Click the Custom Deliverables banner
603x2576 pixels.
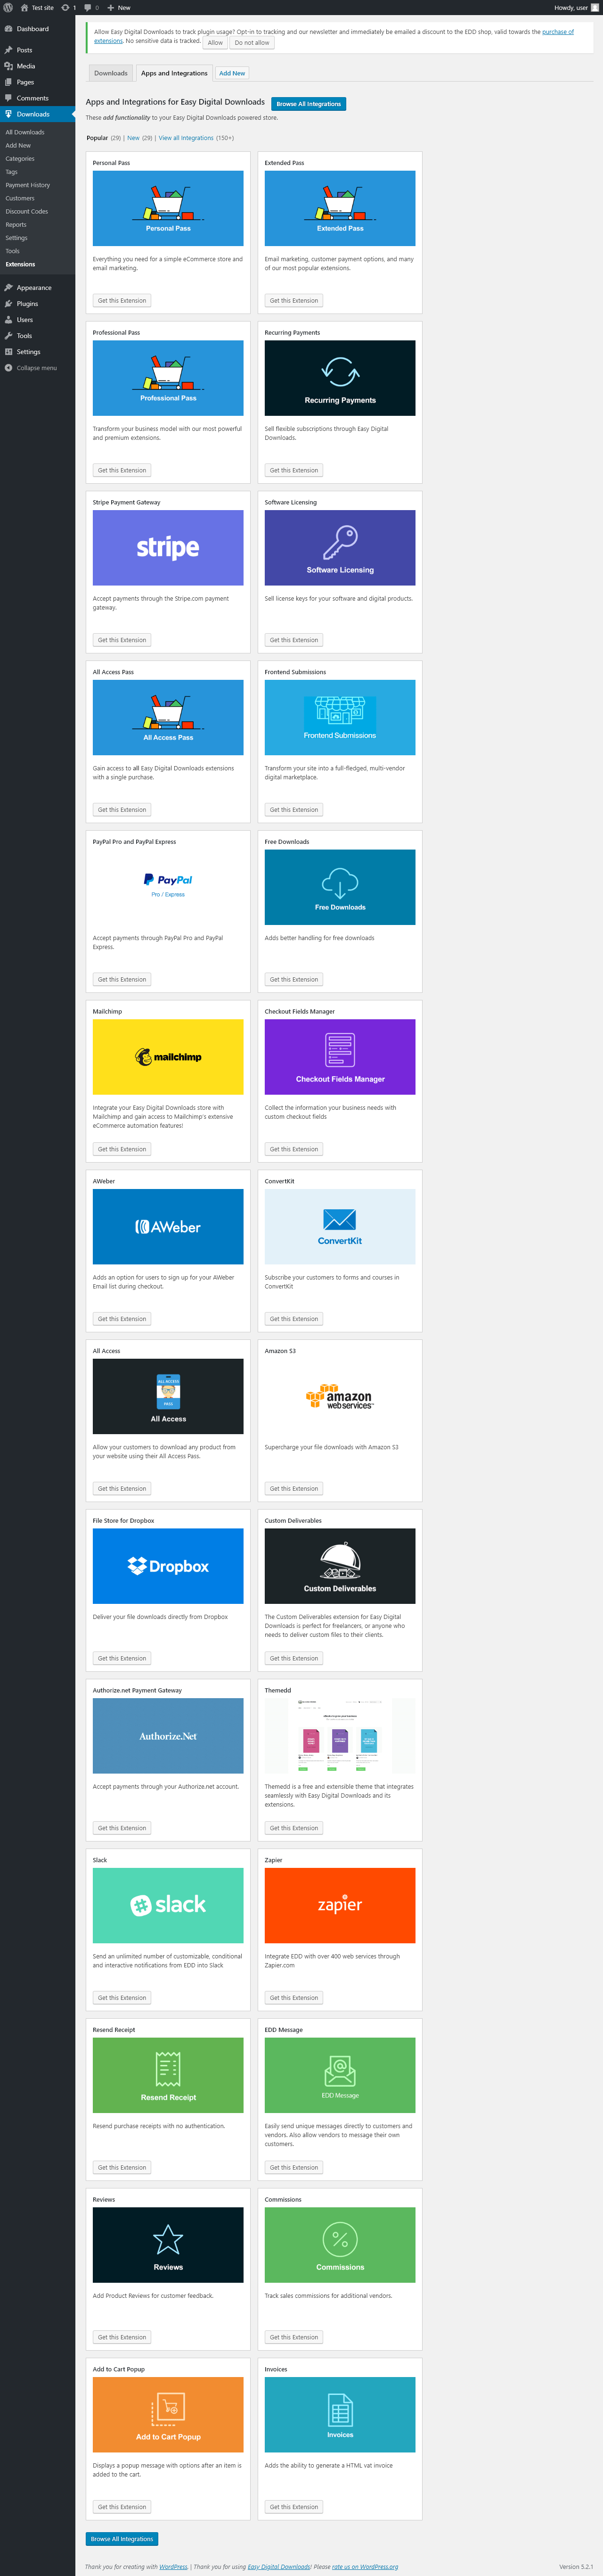click(340, 1566)
